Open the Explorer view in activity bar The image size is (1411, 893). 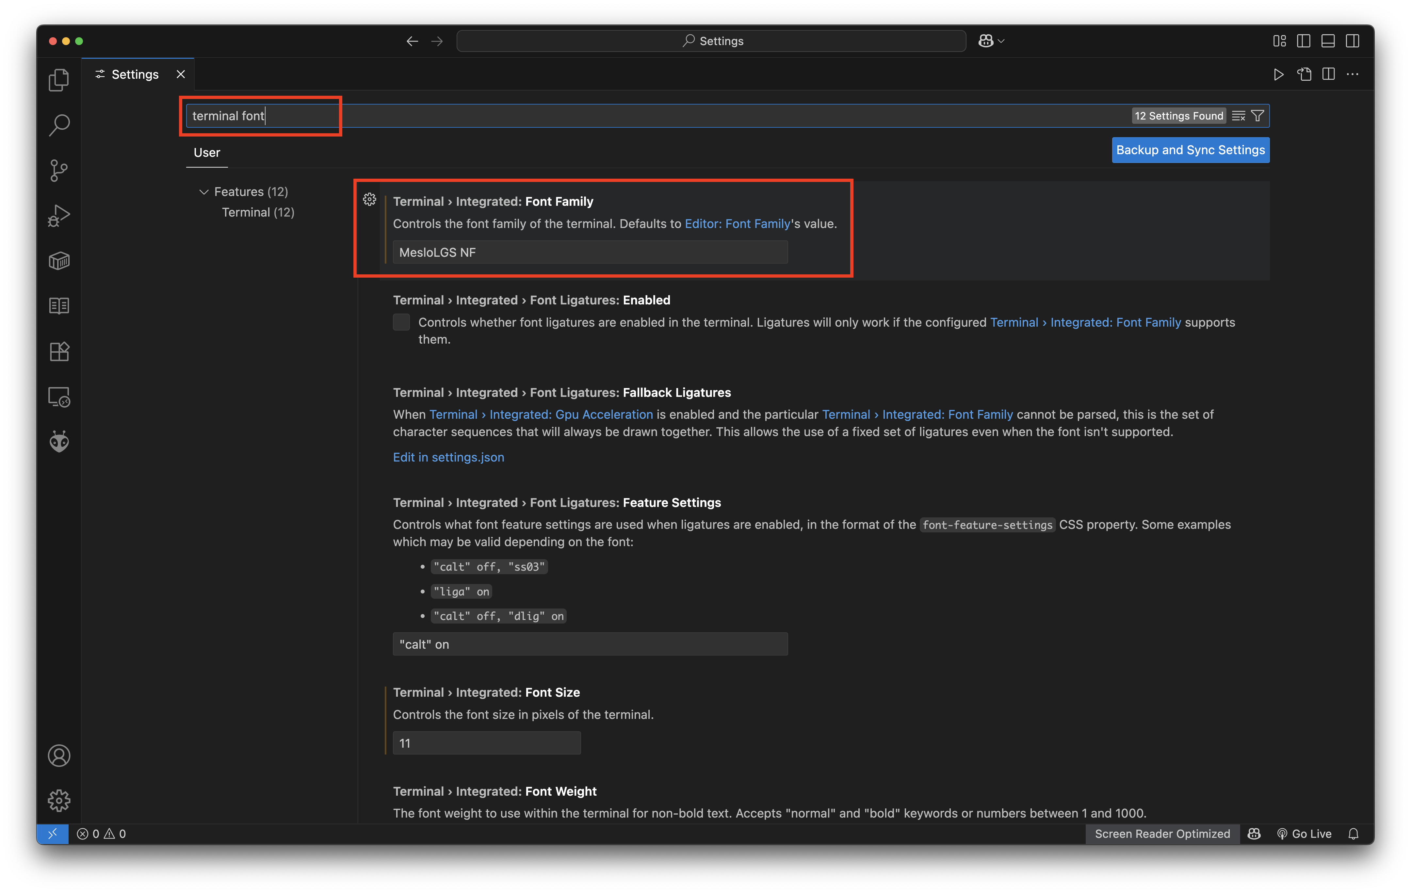point(58,80)
